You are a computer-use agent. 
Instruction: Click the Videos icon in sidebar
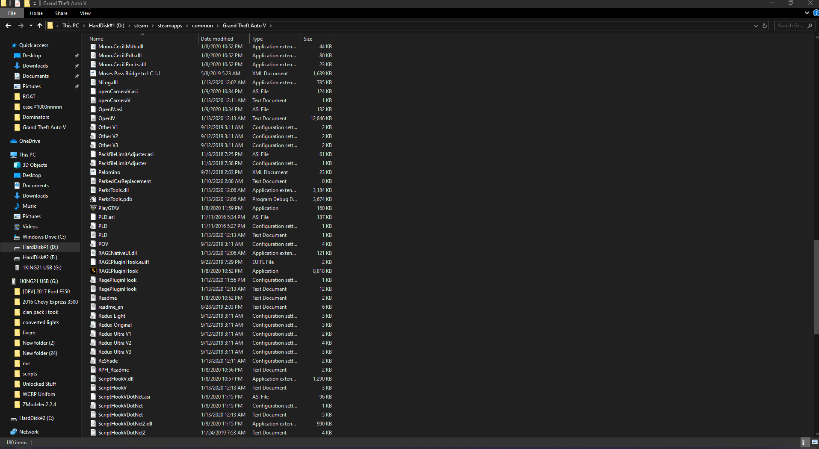[17, 227]
